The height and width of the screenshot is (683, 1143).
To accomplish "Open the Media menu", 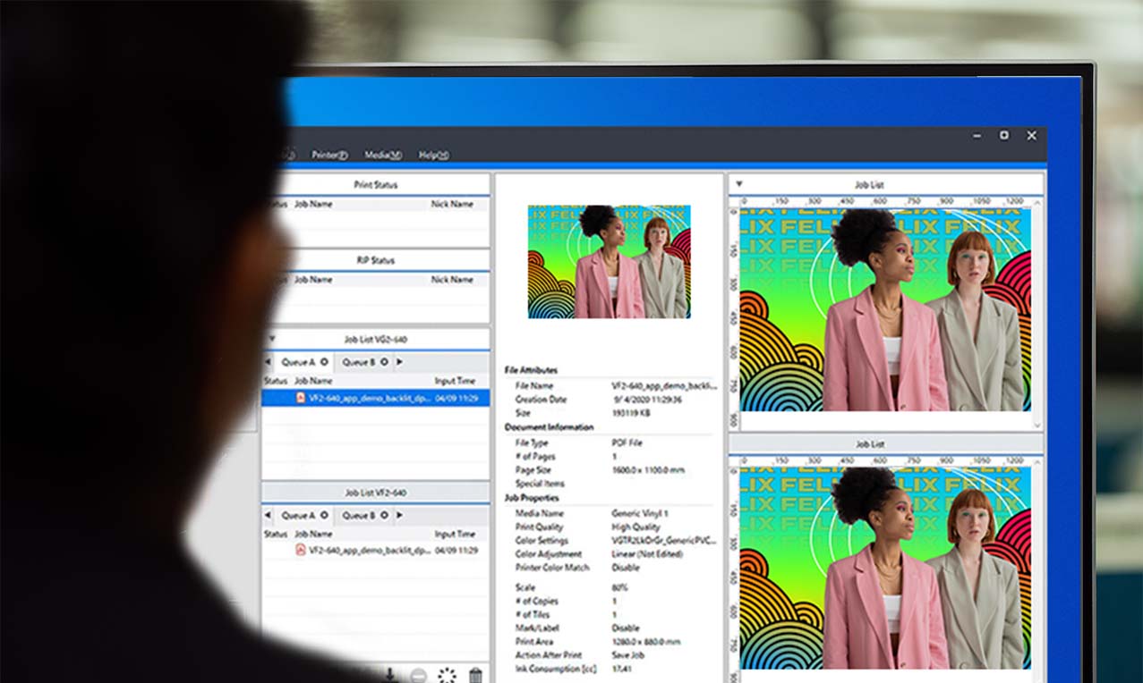I will pyautogui.click(x=383, y=155).
